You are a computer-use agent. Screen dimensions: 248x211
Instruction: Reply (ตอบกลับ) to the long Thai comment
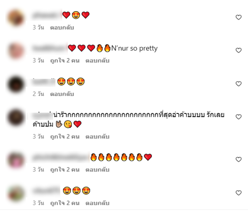[97, 136]
